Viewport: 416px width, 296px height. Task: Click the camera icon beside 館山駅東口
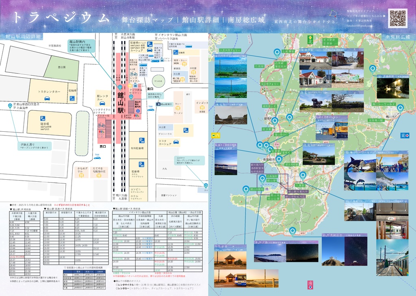click(158, 104)
